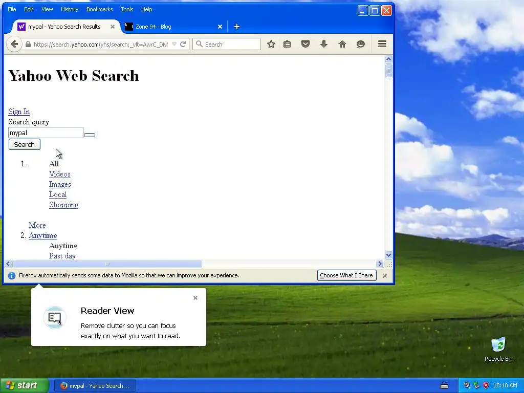Click the More link
Viewport: 524px width, 393px height.
pyautogui.click(x=37, y=225)
